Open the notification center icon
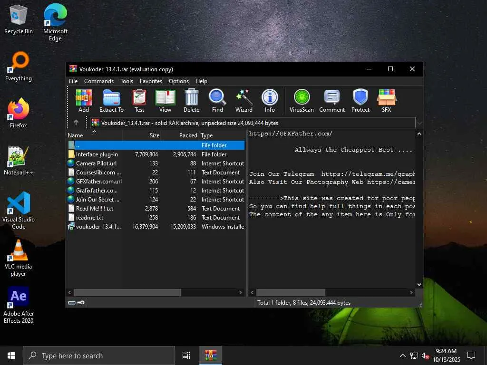This screenshot has height=365, width=487. (x=471, y=355)
